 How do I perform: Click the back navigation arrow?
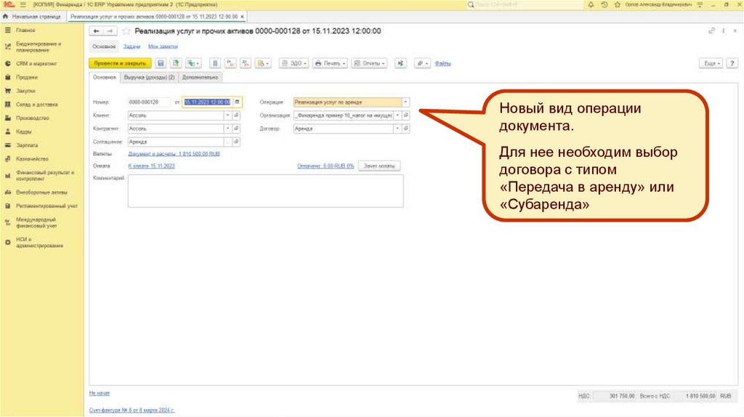click(x=96, y=31)
